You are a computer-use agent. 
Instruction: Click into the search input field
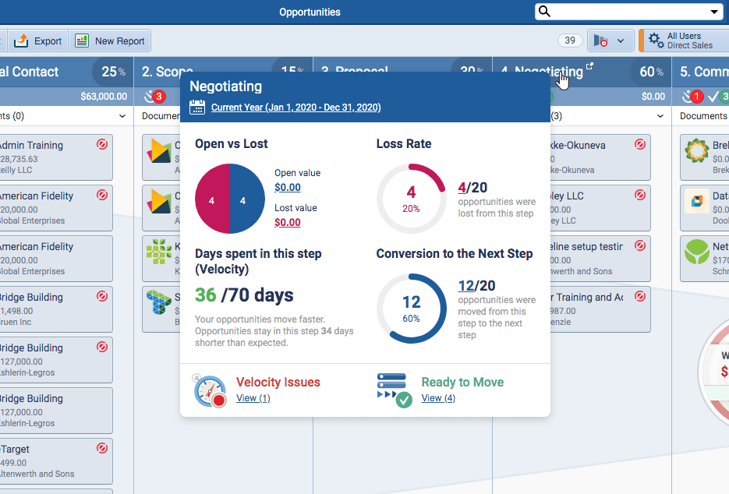click(628, 12)
